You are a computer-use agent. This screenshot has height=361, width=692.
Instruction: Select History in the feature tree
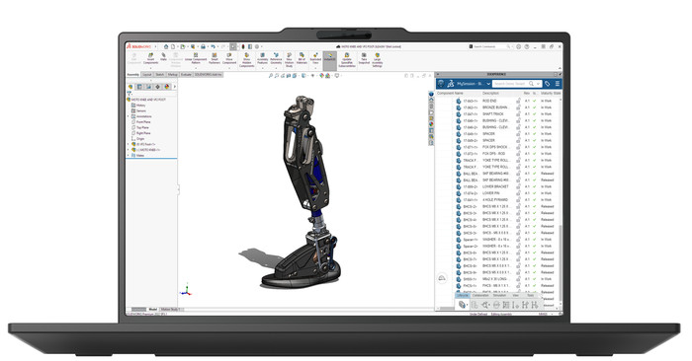(x=140, y=106)
